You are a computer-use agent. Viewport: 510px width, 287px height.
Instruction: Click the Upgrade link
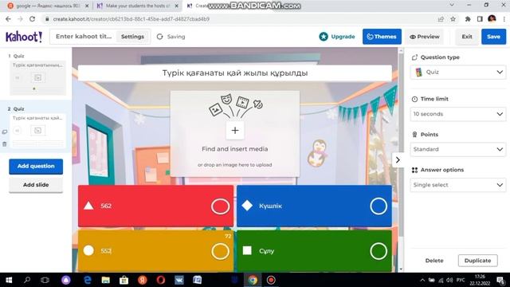pos(343,37)
